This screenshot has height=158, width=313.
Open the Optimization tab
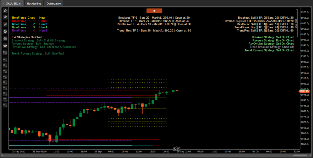pyautogui.click(x=54, y=3)
